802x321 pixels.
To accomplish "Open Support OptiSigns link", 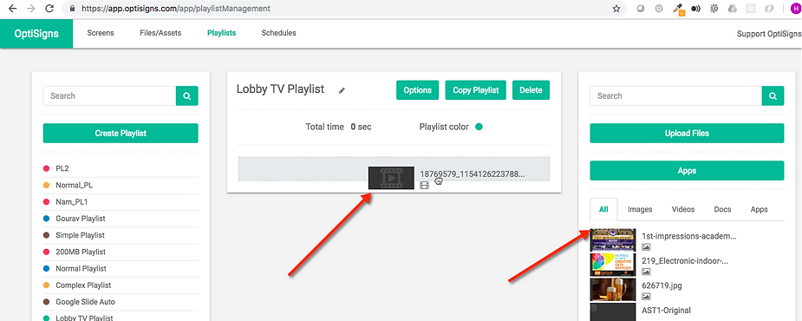I will pos(769,34).
